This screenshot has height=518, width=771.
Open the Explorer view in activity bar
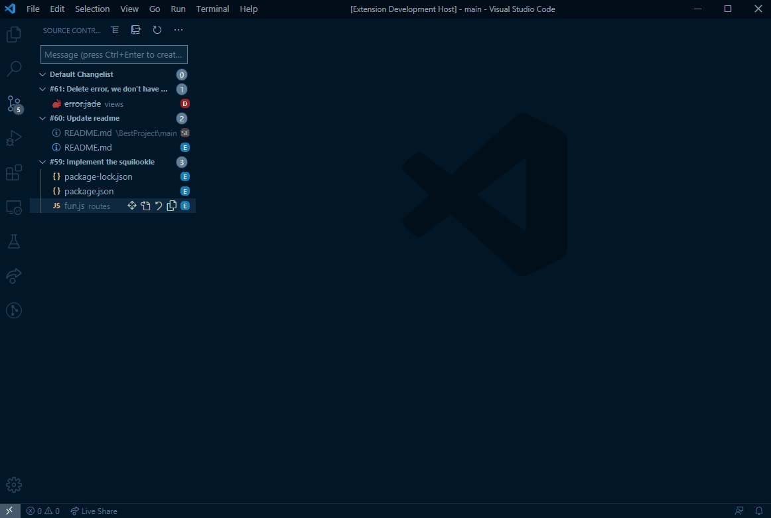14,34
